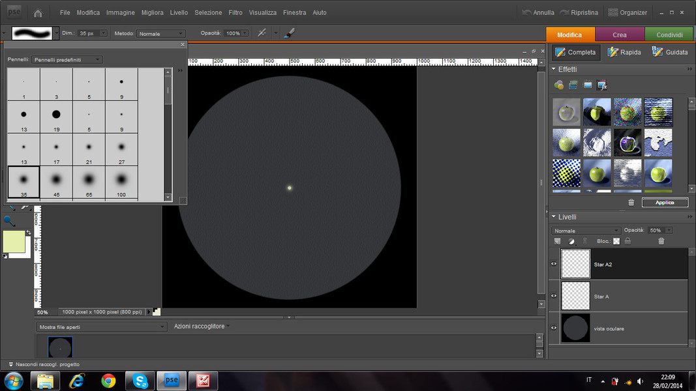The height and width of the screenshot is (391, 696).
Task: Enable airbrush mode in options bar
Action: click(262, 33)
